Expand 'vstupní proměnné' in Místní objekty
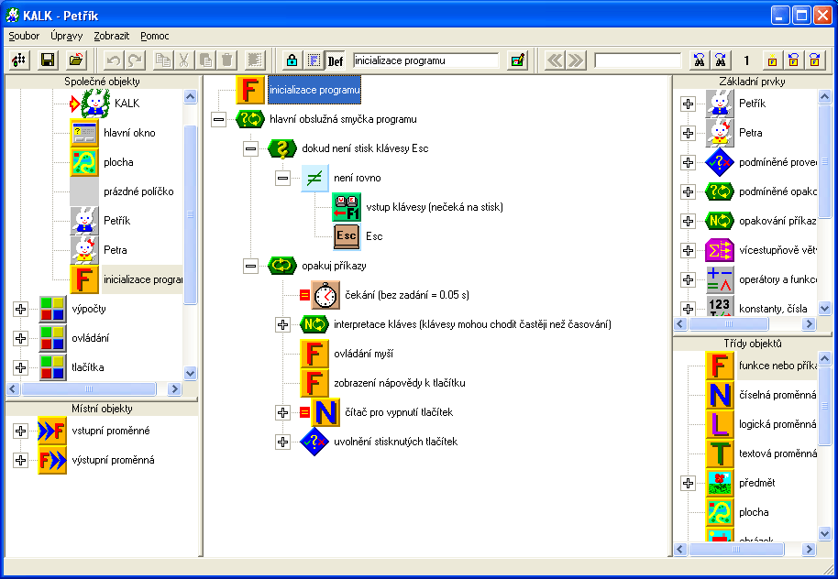Viewport: 838px width, 579px height. point(21,431)
